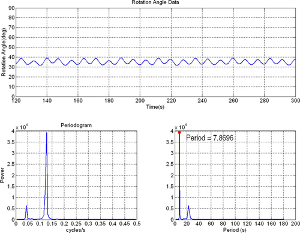The image size is (300, 233).
Task: Click the "Periodogram" plot title
Action: [x=76, y=126]
